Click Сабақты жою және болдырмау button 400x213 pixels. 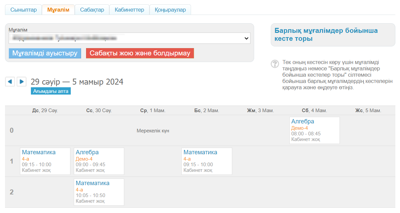[140, 53]
